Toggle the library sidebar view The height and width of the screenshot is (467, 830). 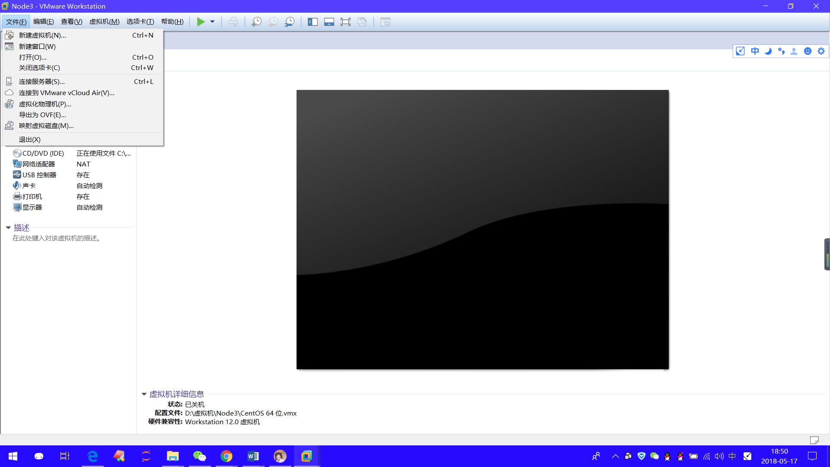pos(313,22)
